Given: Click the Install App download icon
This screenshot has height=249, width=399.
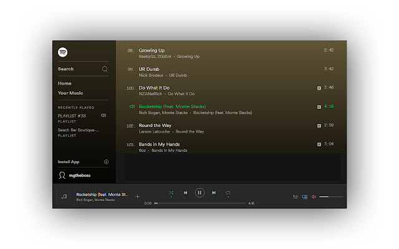Looking at the screenshot, I should click(107, 162).
